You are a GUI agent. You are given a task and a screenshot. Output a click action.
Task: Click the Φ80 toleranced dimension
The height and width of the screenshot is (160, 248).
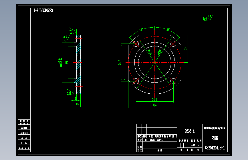(61, 63)
